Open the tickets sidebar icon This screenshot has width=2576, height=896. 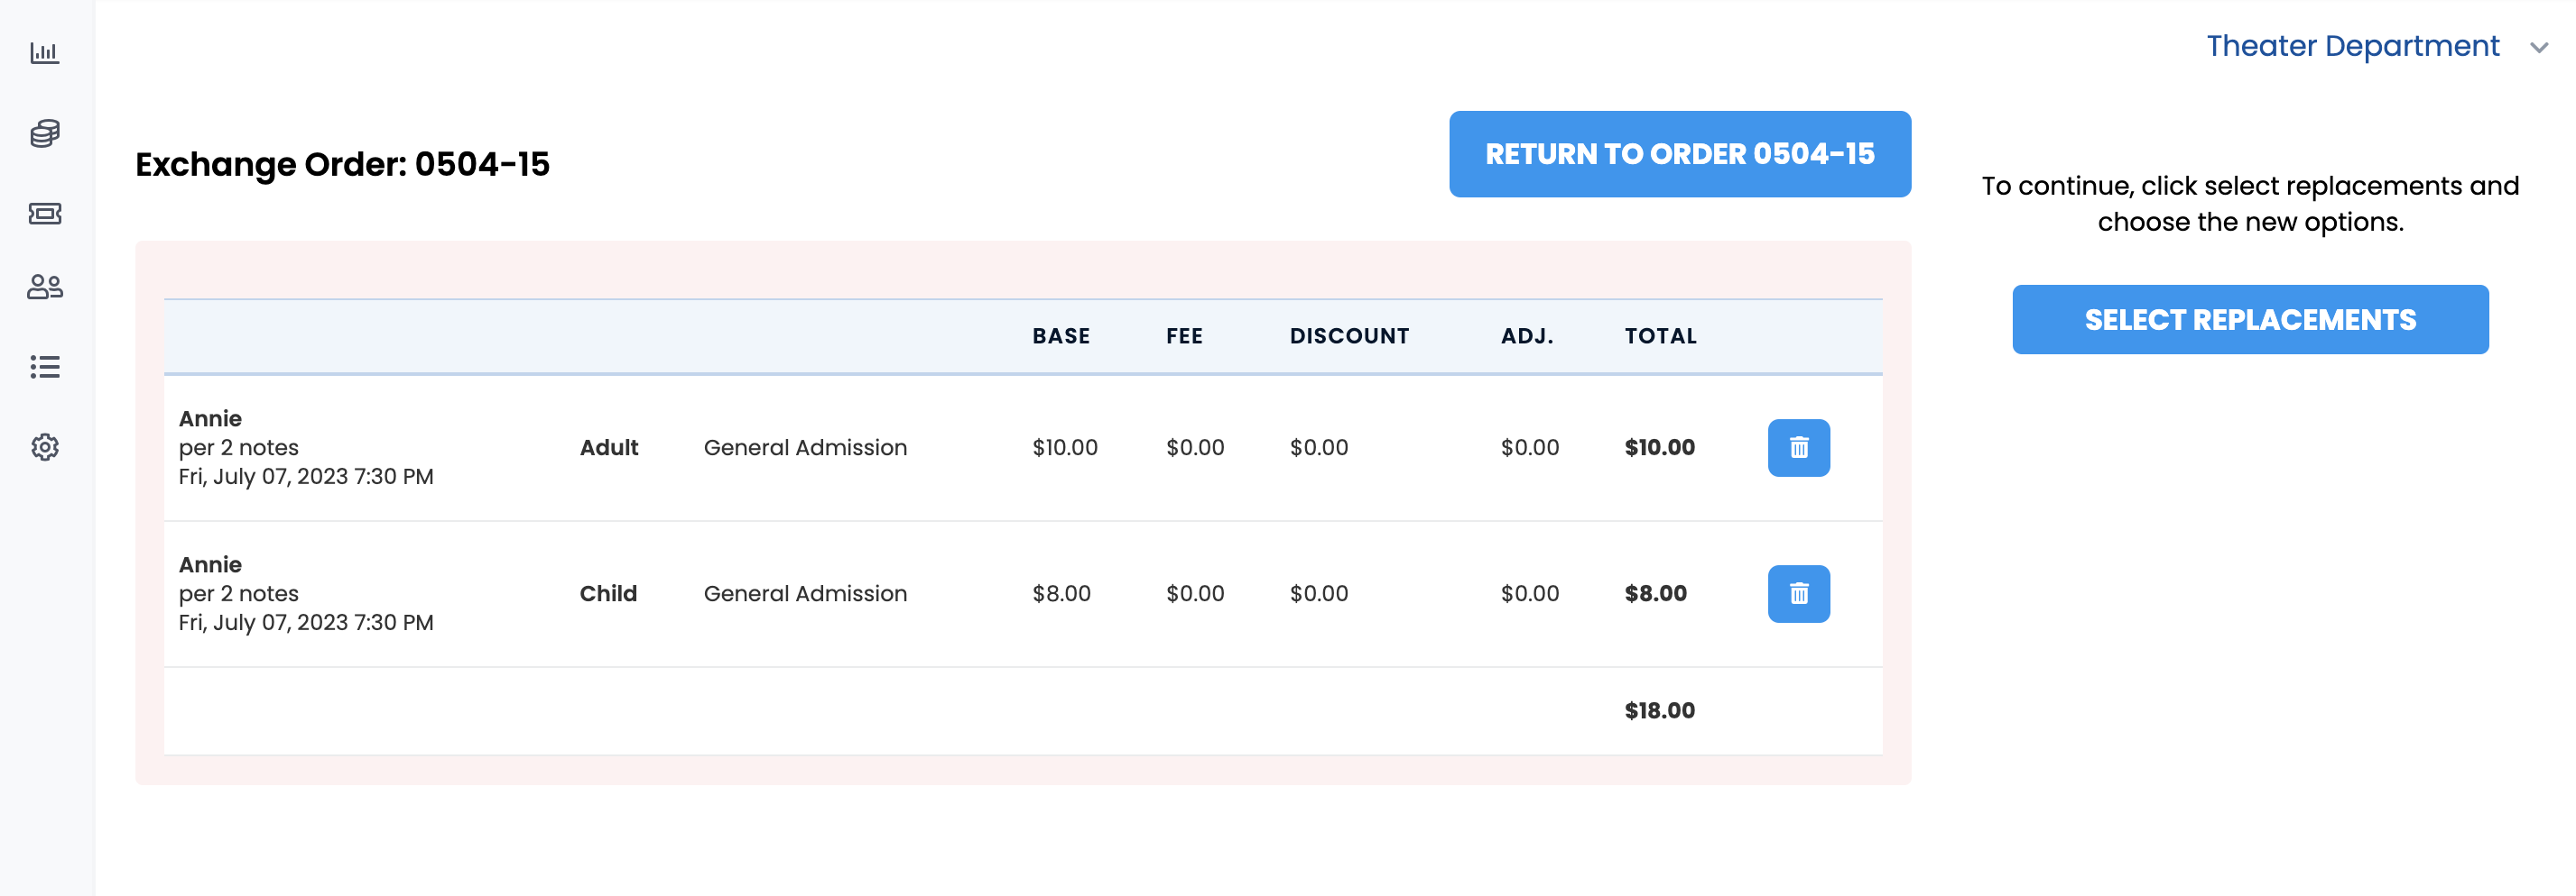pyautogui.click(x=45, y=213)
